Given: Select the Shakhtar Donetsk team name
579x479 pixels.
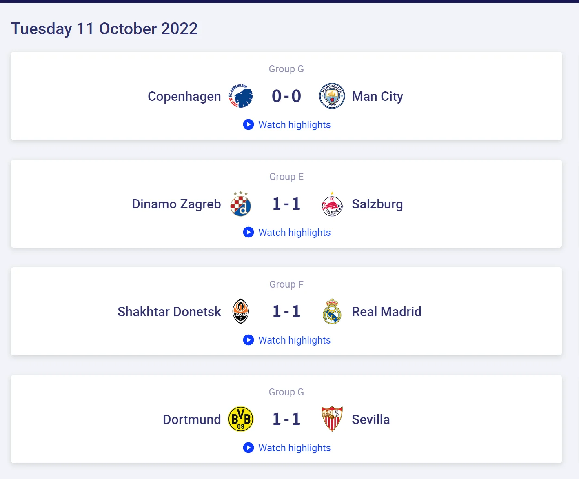Looking at the screenshot, I should (x=169, y=312).
